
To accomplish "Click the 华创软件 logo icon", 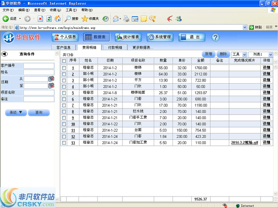I will [8, 37].
